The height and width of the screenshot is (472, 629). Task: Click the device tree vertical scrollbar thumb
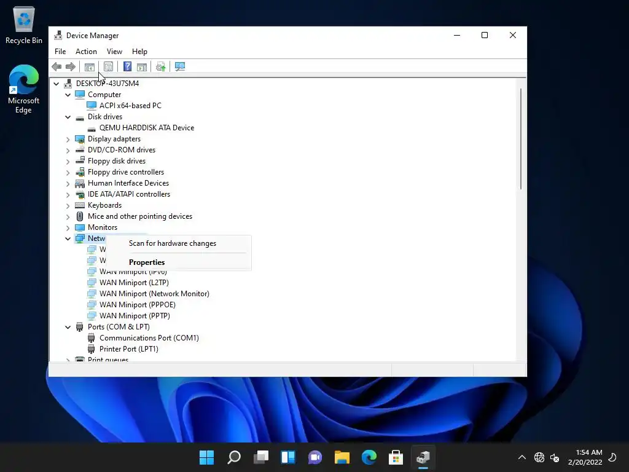pos(521,139)
